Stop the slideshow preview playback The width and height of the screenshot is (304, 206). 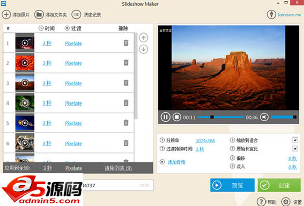[x=177, y=117]
